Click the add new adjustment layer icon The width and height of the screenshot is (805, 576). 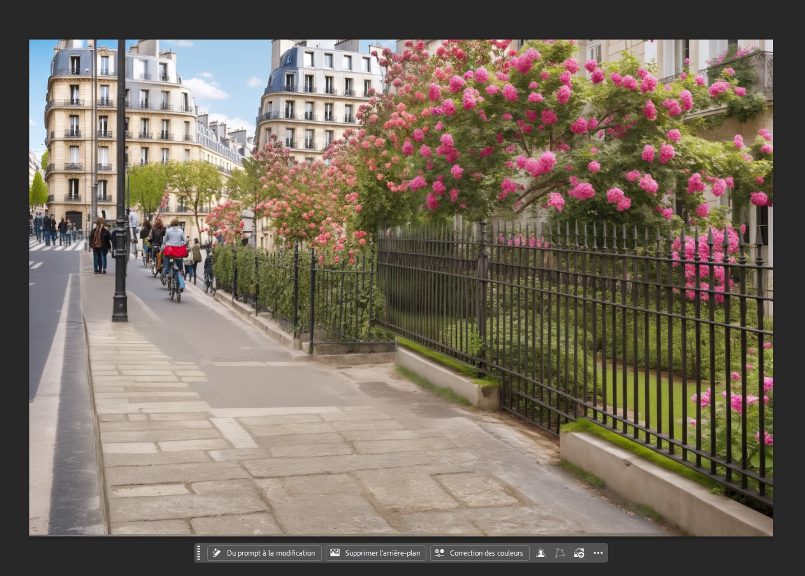(x=579, y=553)
